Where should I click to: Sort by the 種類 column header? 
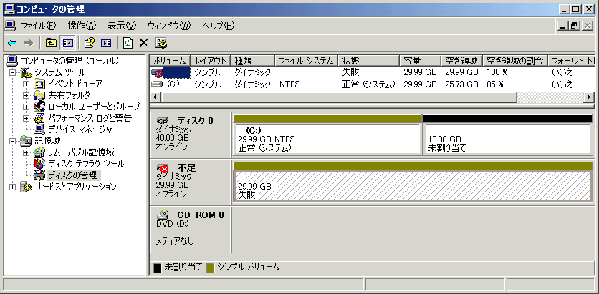click(253, 61)
